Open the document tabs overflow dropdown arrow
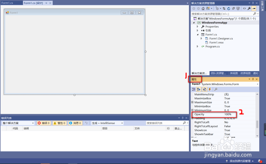 [x=188, y=3]
